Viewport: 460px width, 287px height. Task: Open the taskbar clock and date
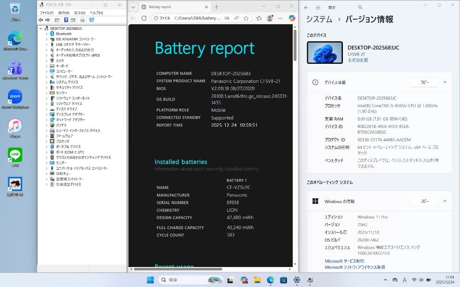point(445,280)
